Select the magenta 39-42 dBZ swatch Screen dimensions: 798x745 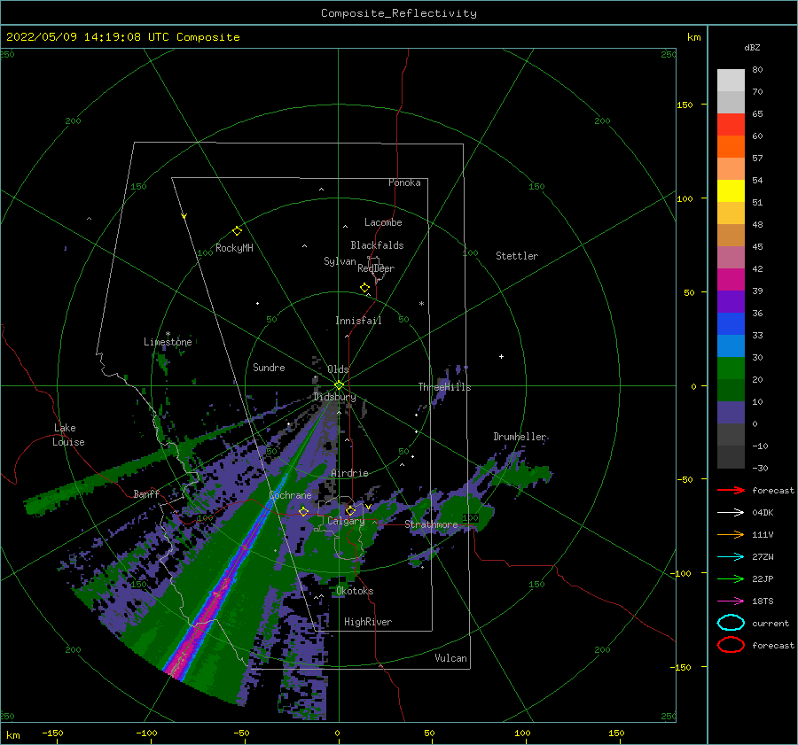tap(731, 280)
